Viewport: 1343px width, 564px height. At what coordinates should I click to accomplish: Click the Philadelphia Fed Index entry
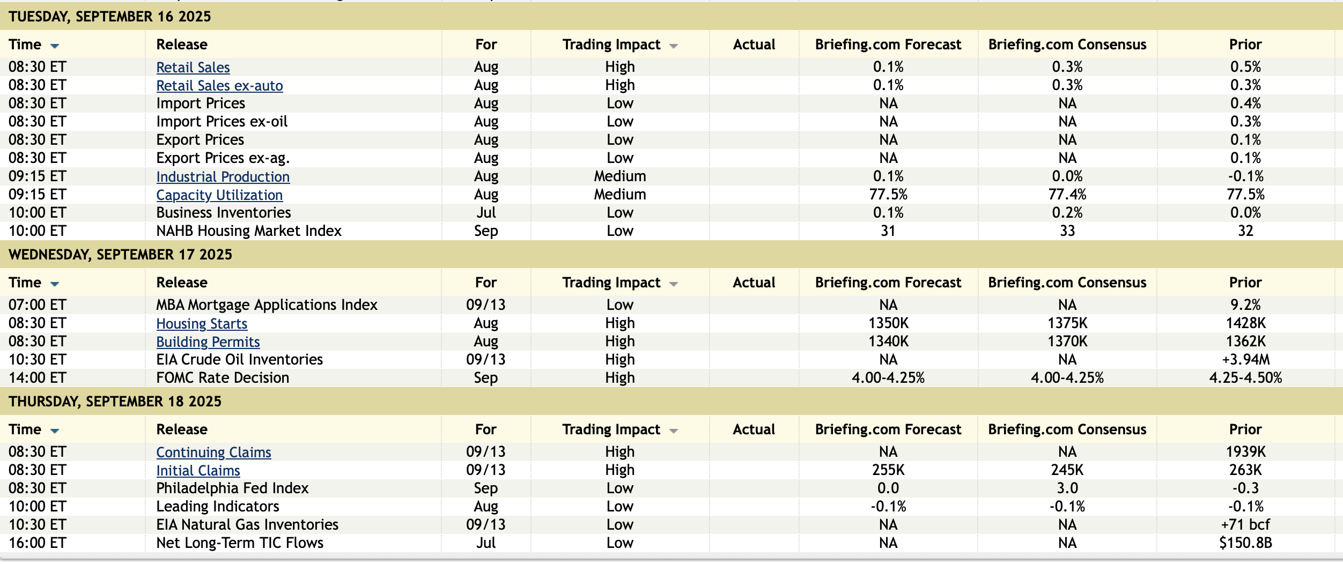(x=232, y=488)
